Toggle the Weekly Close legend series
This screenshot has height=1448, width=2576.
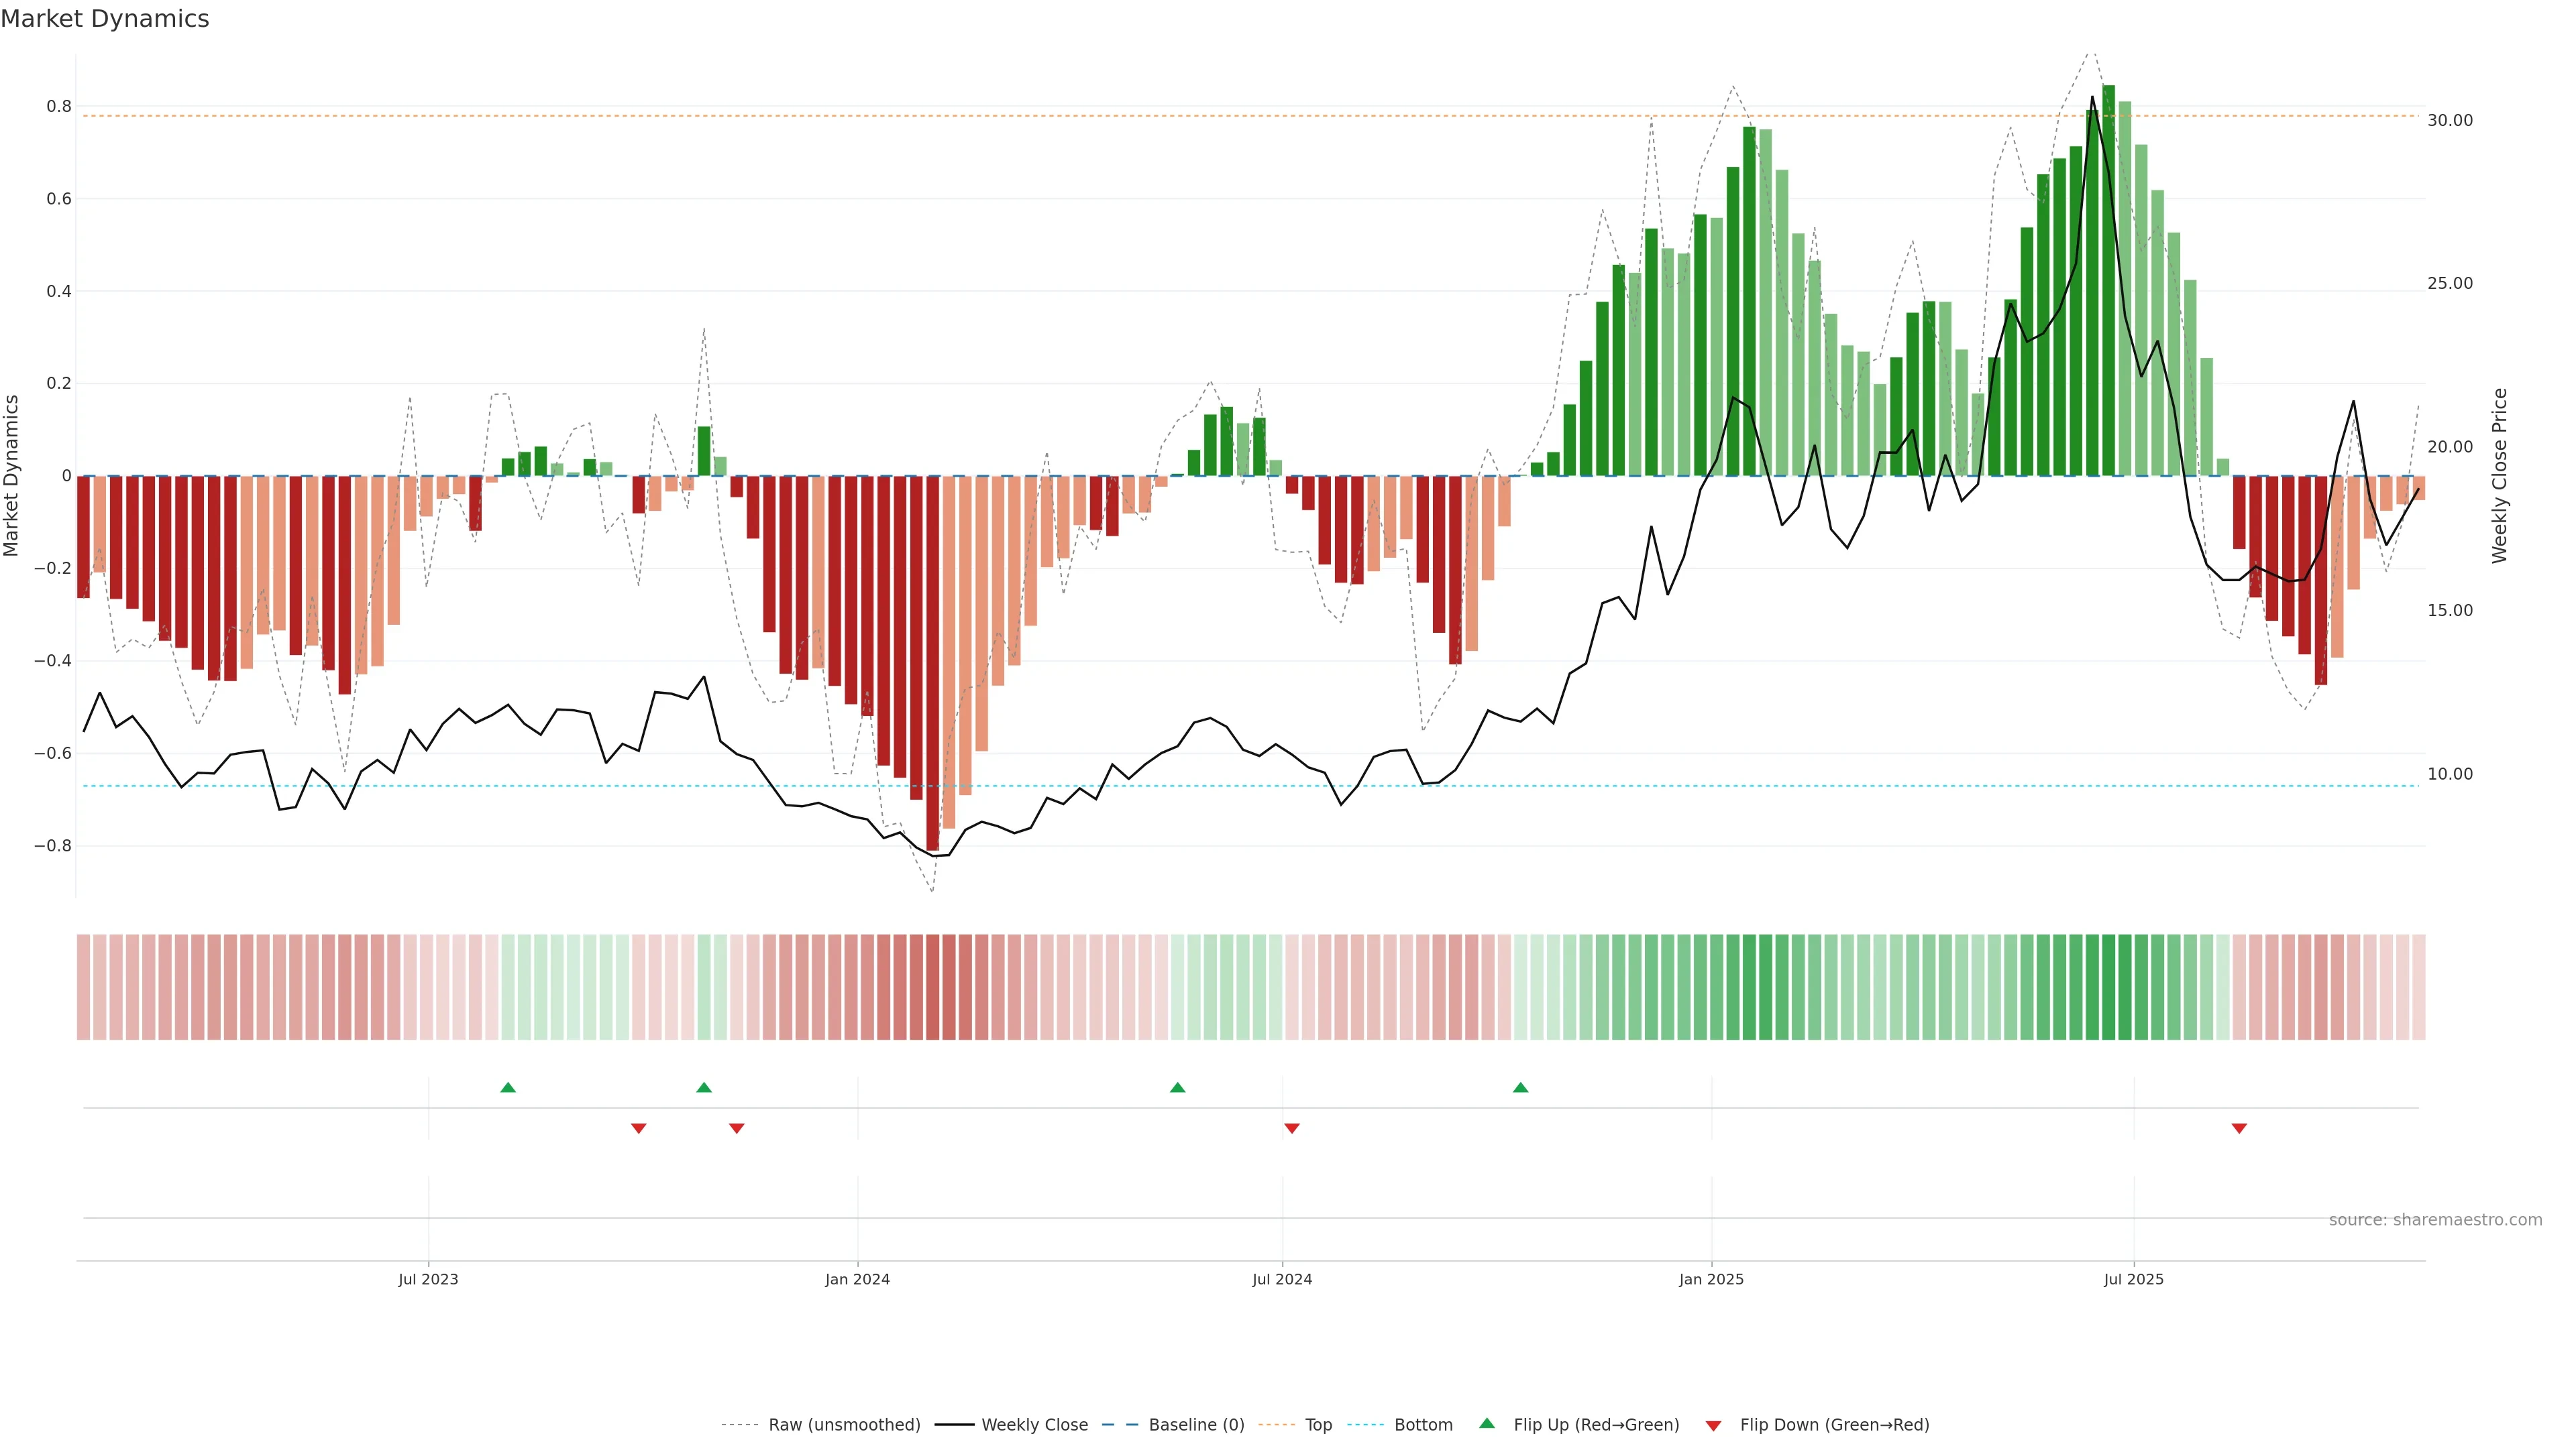(x=1034, y=1425)
